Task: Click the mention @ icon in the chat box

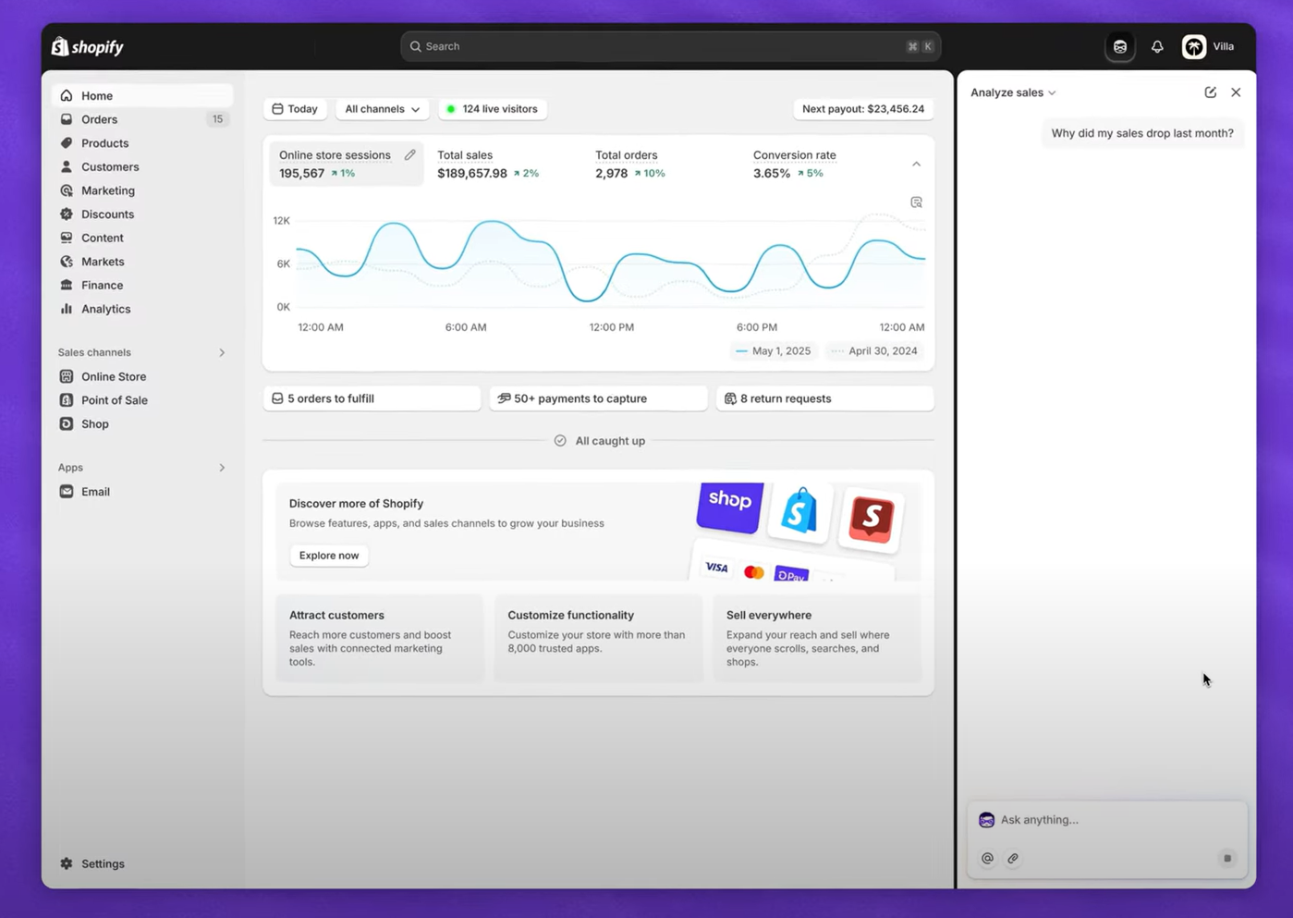Action: click(987, 858)
